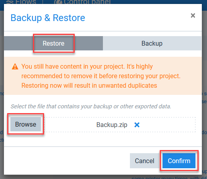Click the dimmed background left of dialog
207x179 pixels.
point(2,92)
